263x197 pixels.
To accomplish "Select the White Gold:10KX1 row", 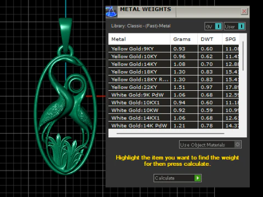I will (174, 102).
